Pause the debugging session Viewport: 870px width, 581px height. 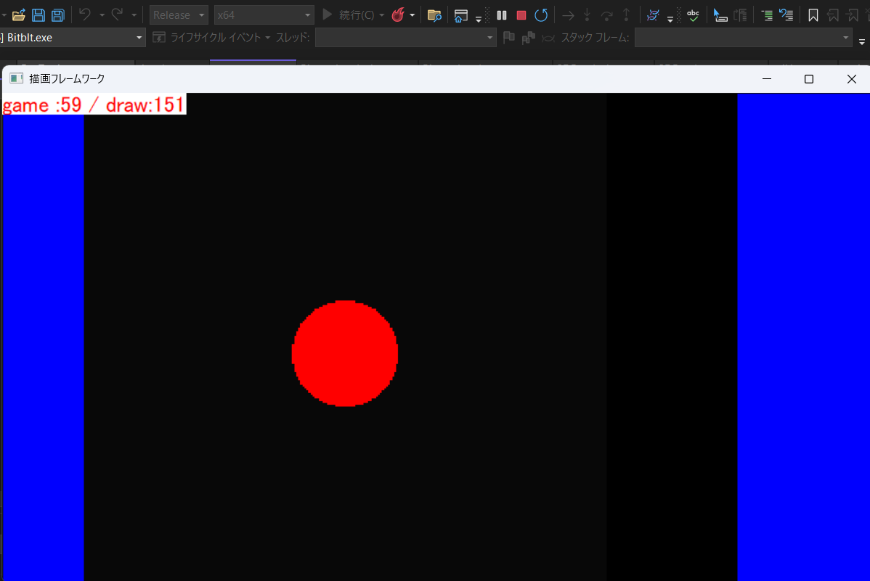501,15
